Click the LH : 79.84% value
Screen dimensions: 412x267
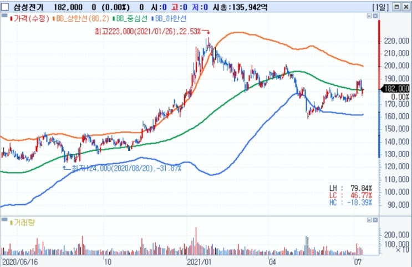point(350,188)
